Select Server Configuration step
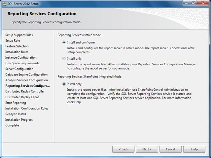 (x=19, y=69)
